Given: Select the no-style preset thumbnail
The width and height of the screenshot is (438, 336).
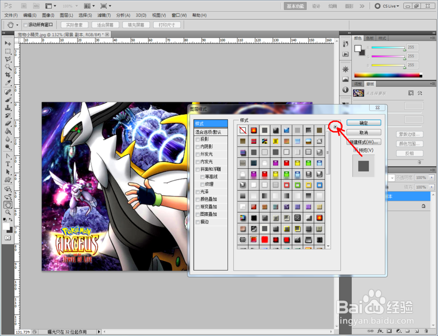Looking at the screenshot, I should point(243,130).
